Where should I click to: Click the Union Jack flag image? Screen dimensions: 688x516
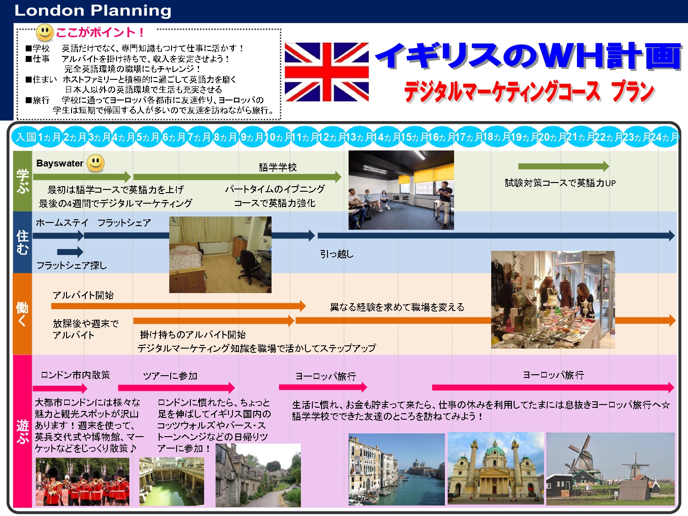[x=327, y=72]
